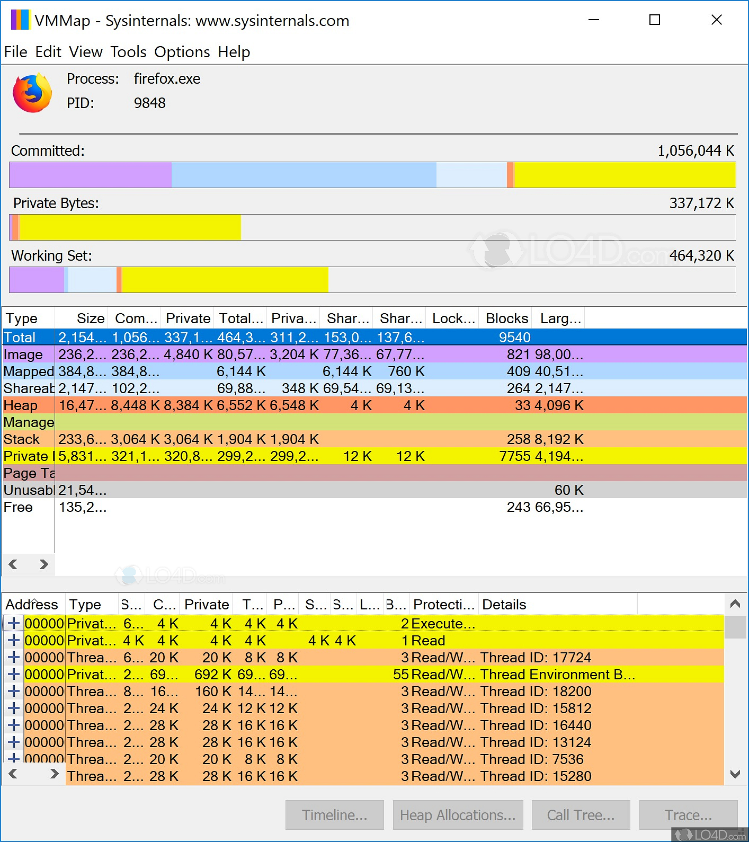Click the Trace... button
Screen dimensions: 749x842
point(688,815)
